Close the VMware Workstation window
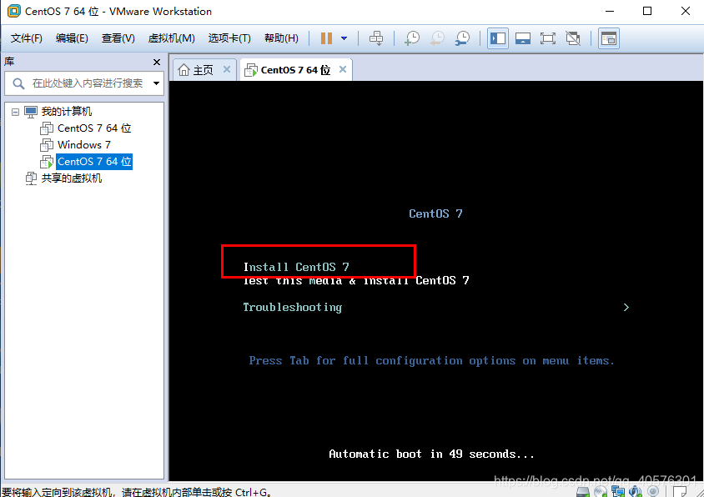Image resolution: width=704 pixels, height=497 pixels. pyautogui.click(x=685, y=11)
